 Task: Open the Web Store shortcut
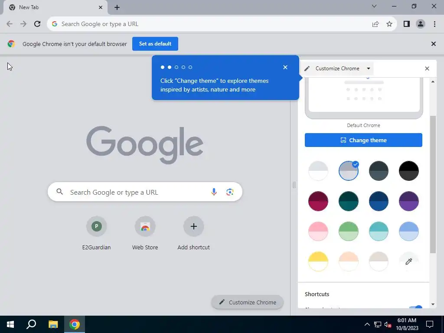click(145, 233)
